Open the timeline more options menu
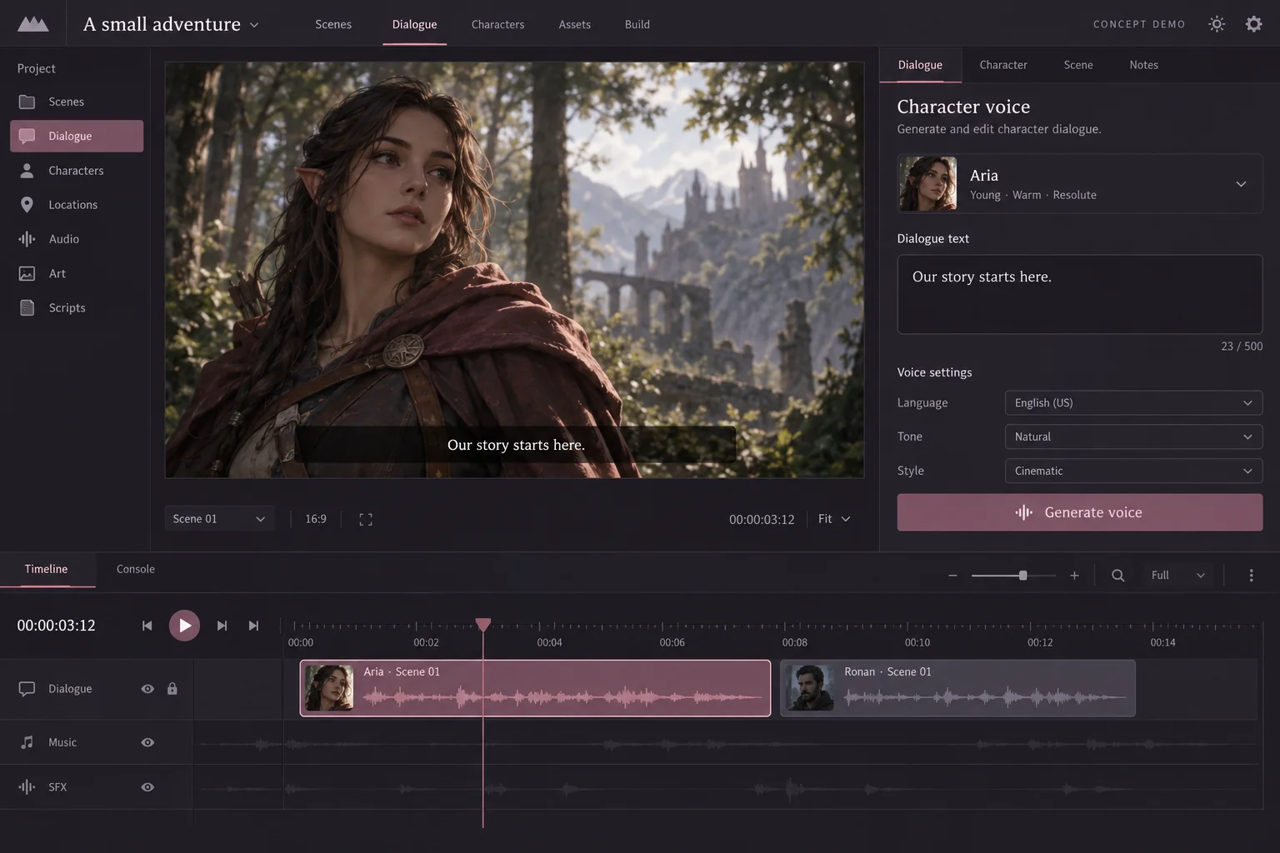The height and width of the screenshot is (853, 1280). click(1251, 576)
